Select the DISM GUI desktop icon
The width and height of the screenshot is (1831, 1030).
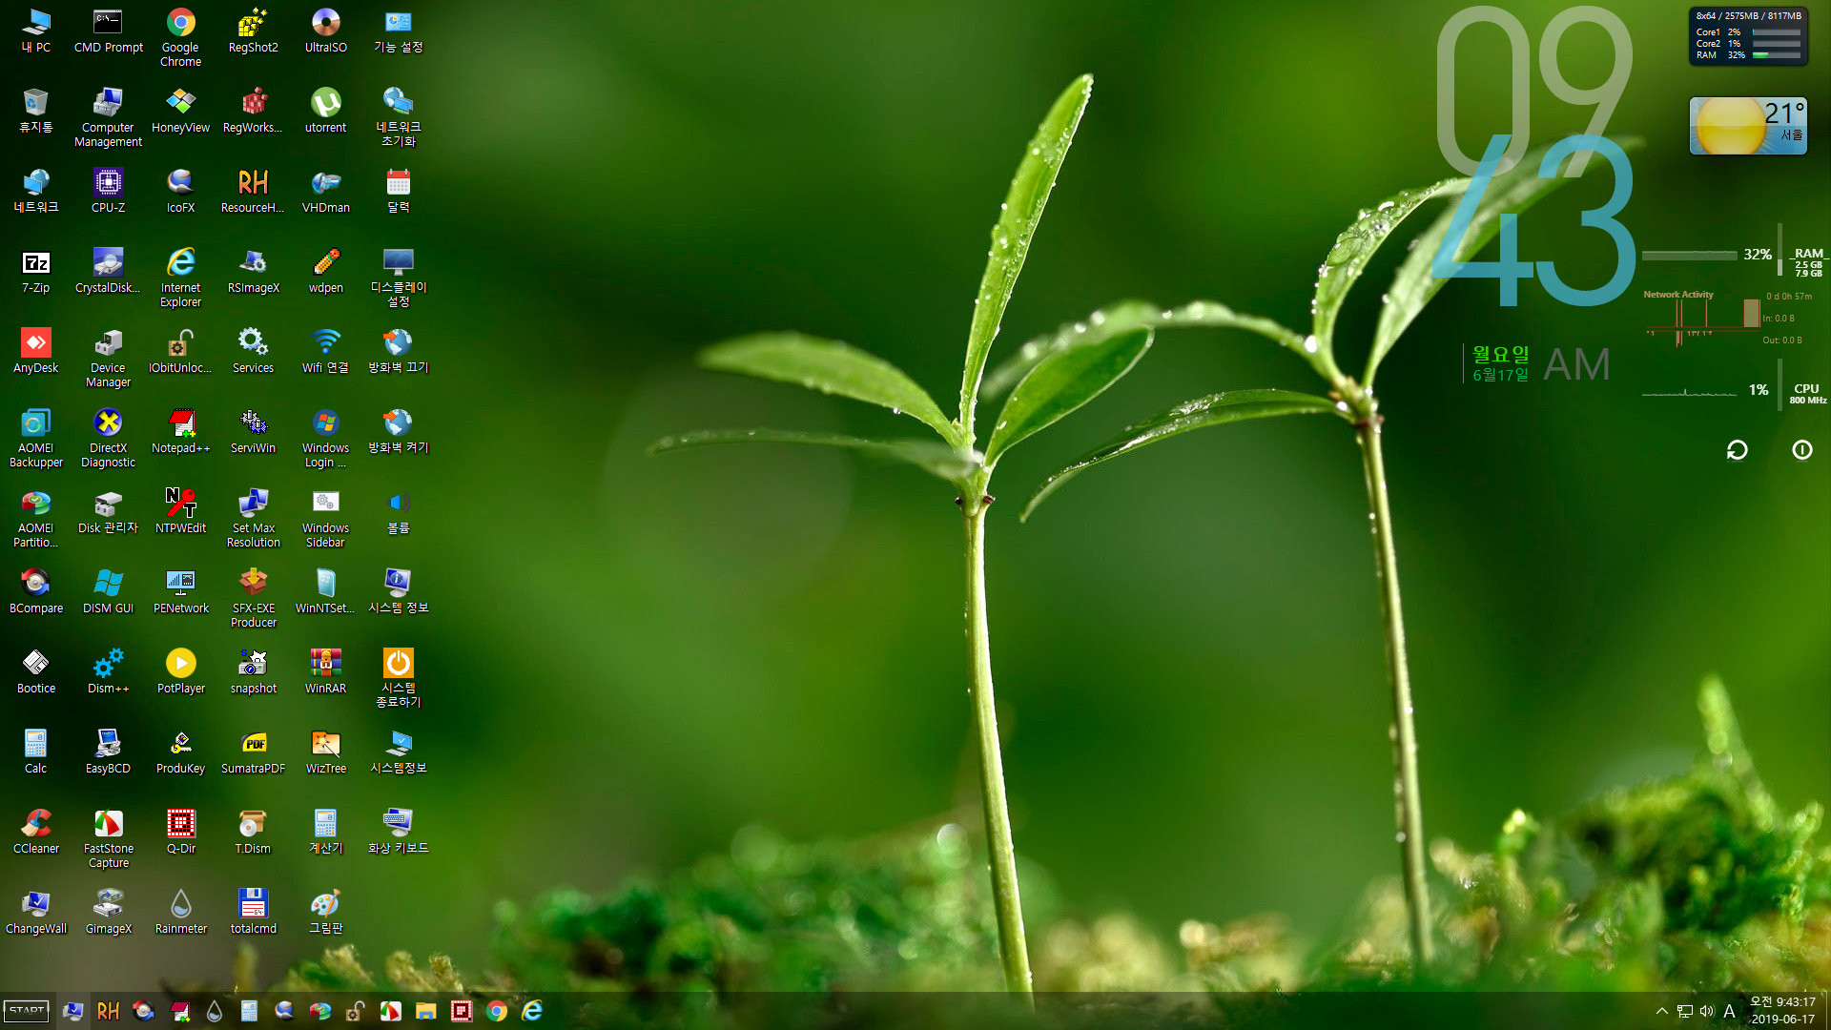pyautogui.click(x=108, y=591)
